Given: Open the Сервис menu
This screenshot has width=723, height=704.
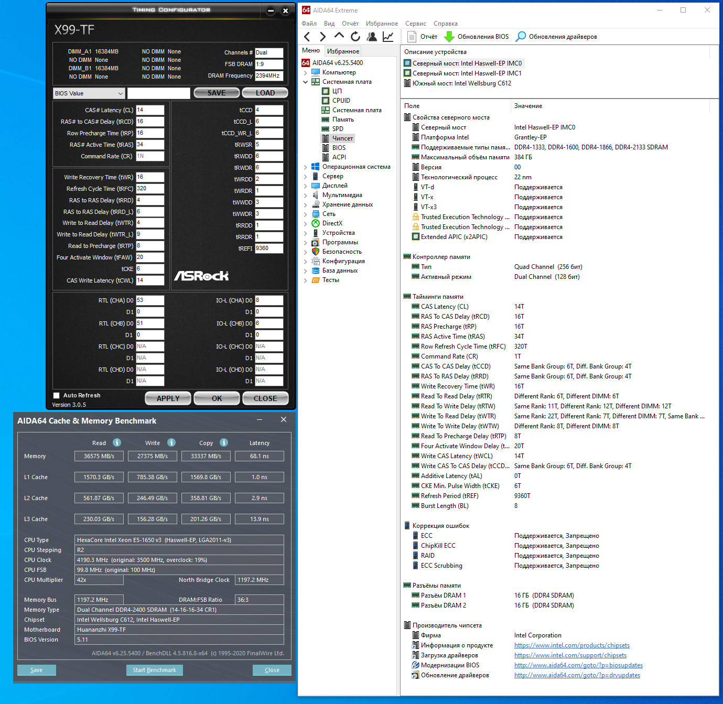Looking at the screenshot, I should point(416,24).
